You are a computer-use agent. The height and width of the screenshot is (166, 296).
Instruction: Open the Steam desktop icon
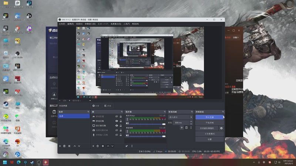[6, 105]
